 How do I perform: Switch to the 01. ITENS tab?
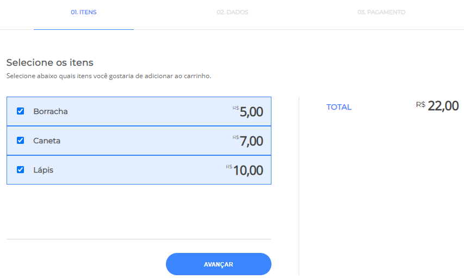pyautogui.click(x=84, y=12)
